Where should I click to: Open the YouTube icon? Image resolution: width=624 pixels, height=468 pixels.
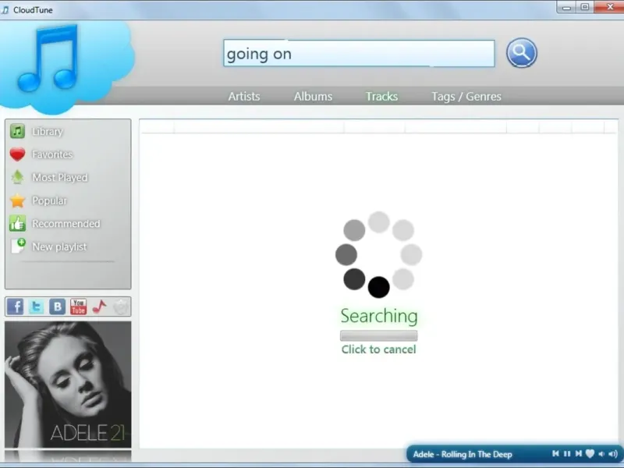click(79, 307)
